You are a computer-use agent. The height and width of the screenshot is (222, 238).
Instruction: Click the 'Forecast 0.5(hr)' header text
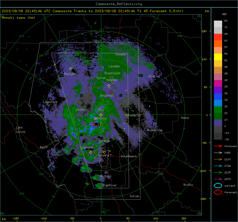(x=167, y=11)
